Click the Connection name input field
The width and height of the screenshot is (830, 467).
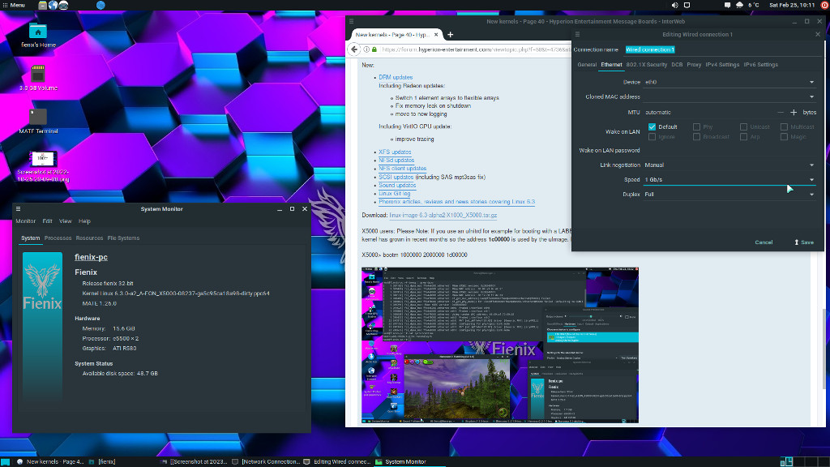(723, 49)
